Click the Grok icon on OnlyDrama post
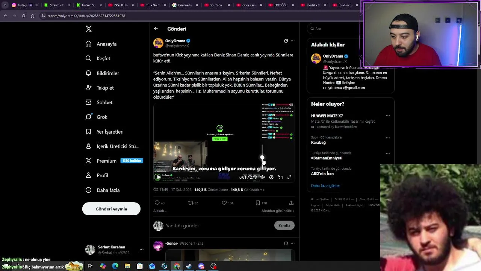Viewport: 481px width, 271px height. [x=286, y=41]
